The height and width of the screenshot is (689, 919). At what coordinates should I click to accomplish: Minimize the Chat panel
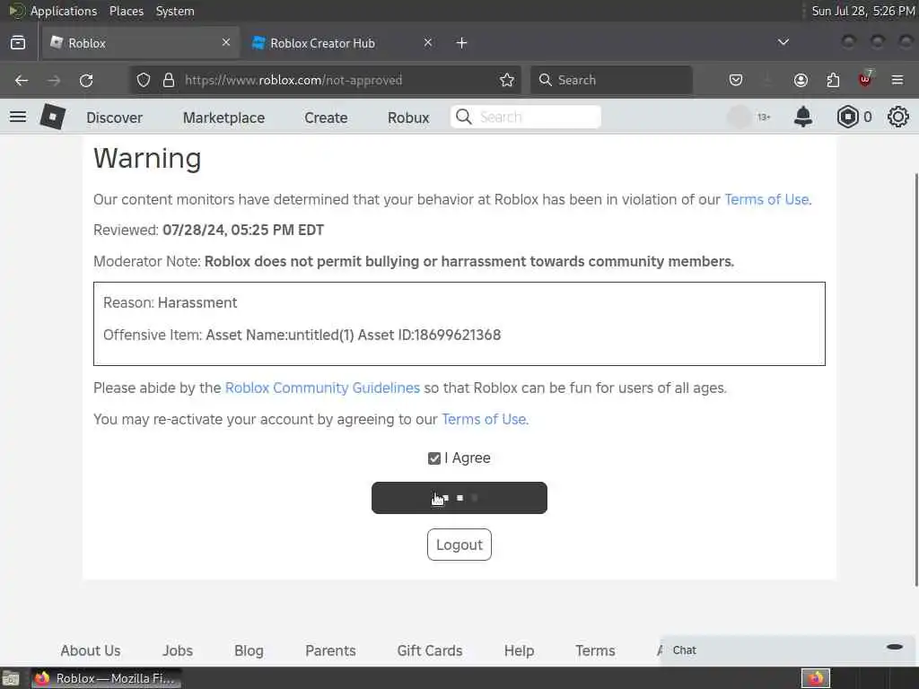(895, 647)
